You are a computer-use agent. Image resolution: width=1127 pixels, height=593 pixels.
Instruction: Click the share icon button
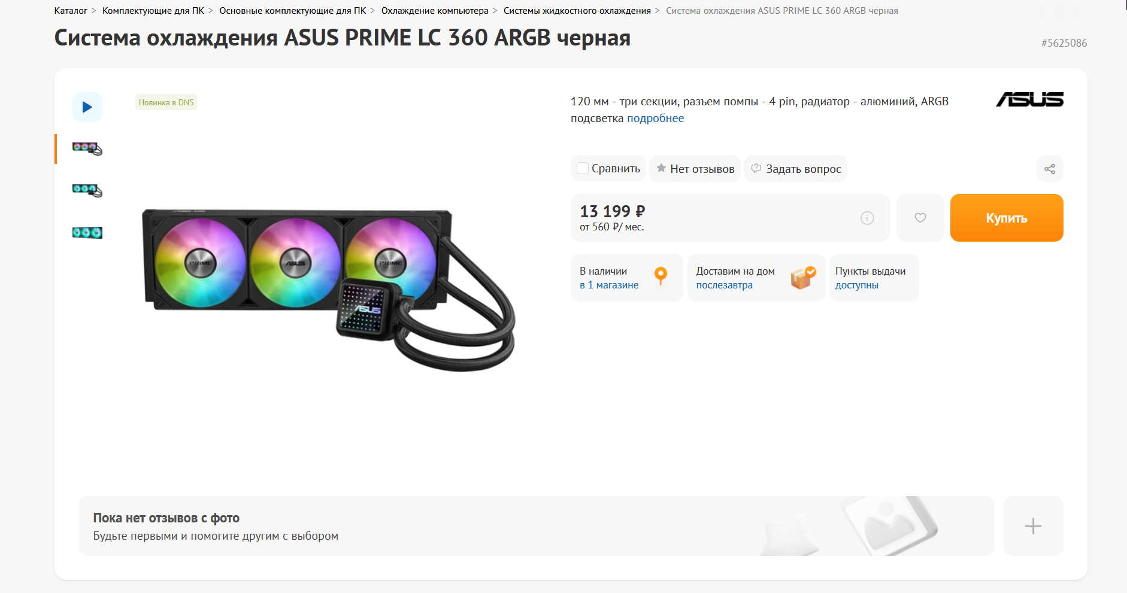[x=1050, y=169]
